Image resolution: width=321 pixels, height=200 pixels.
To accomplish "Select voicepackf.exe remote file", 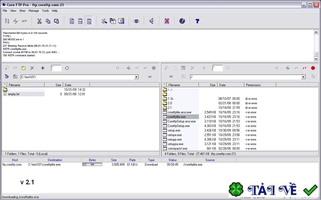I will point(178,149).
